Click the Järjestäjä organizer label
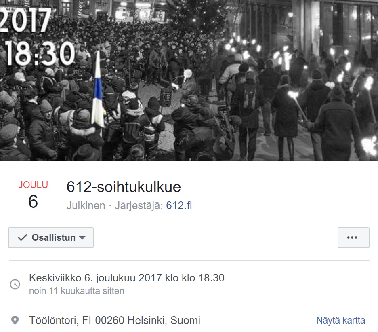The image size is (378, 332). click(x=139, y=205)
